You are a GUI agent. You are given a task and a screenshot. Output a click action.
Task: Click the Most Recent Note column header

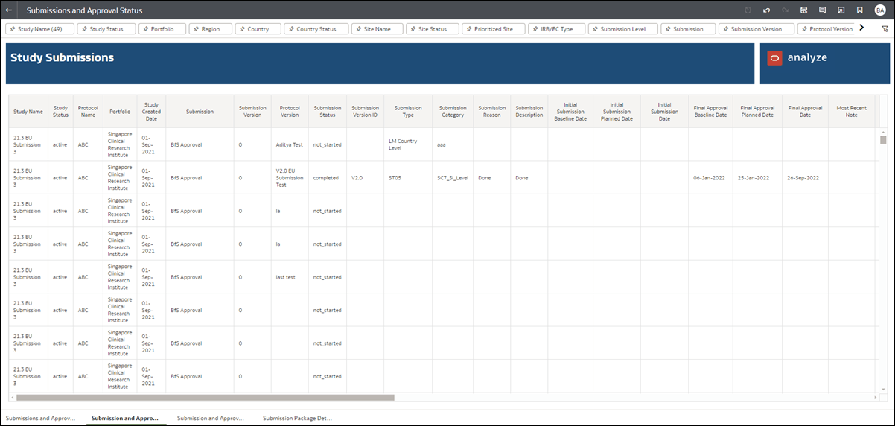851,112
